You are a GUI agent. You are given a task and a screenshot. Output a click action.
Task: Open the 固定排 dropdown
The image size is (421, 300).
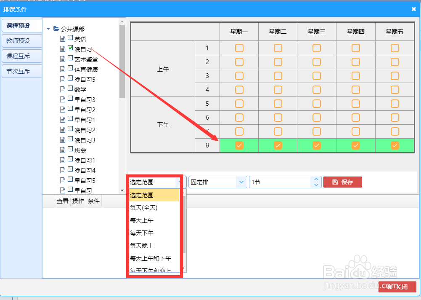241,182
